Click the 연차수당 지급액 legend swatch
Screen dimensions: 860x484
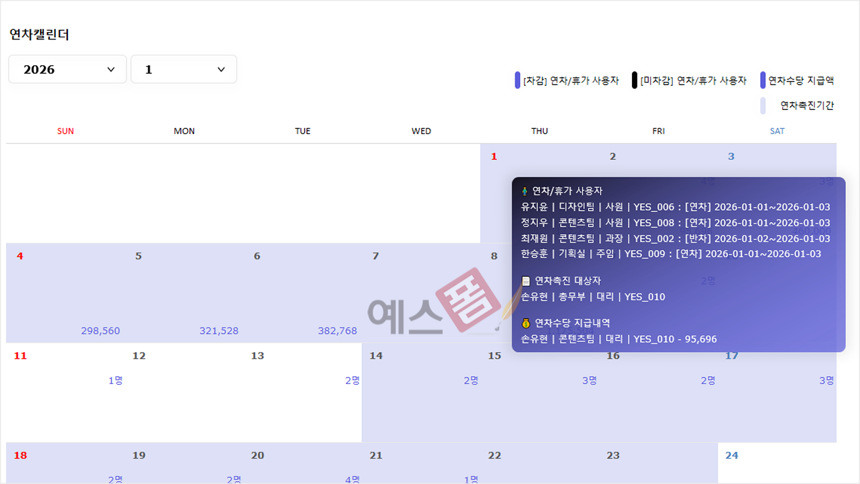[763, 81]
